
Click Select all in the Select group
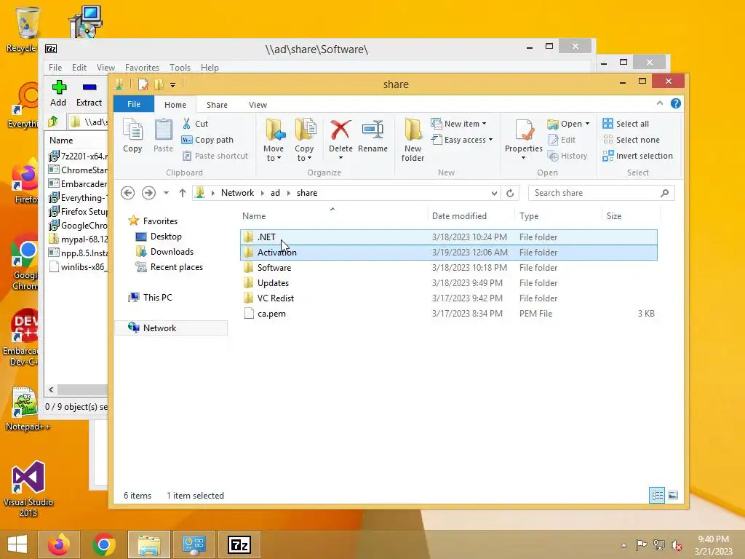pos(626,124)
